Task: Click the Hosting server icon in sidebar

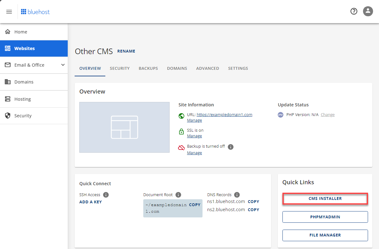Action: click(8, 99)
